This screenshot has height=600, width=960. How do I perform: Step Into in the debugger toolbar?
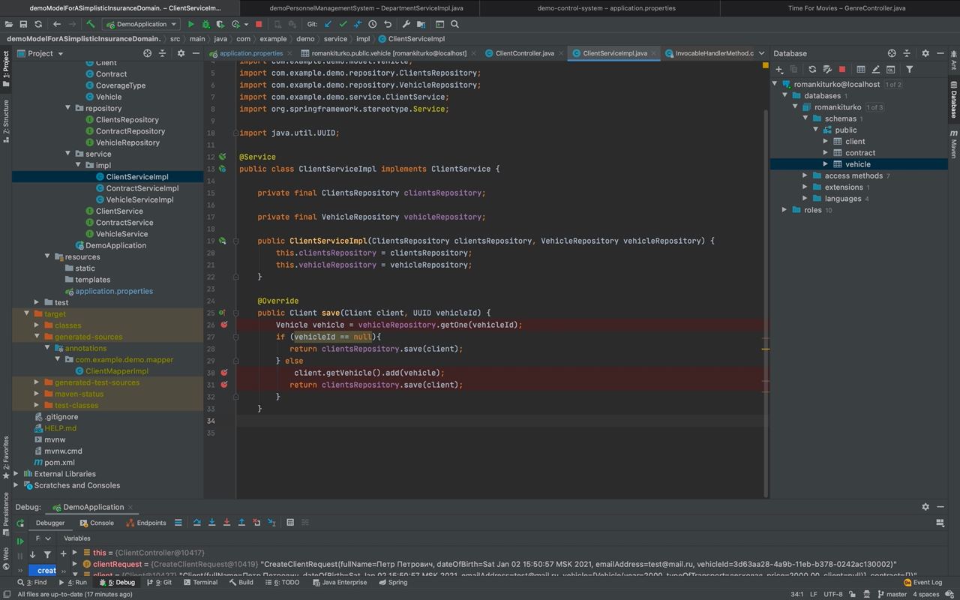click(x=211, y=523)
